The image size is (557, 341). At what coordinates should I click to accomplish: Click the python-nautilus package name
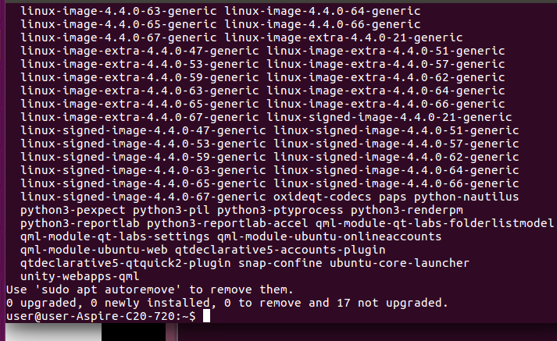tap(466, 197)
